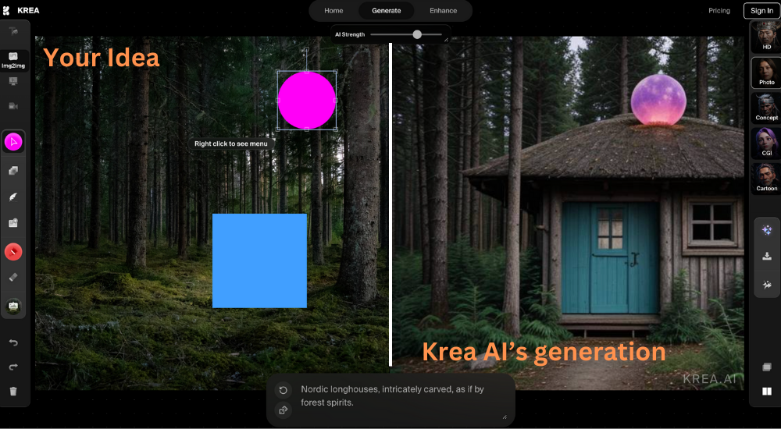This screenshot has width=781, height=429.
Task: Toggle the split side-by-side view icon
Action: (767, 392)
